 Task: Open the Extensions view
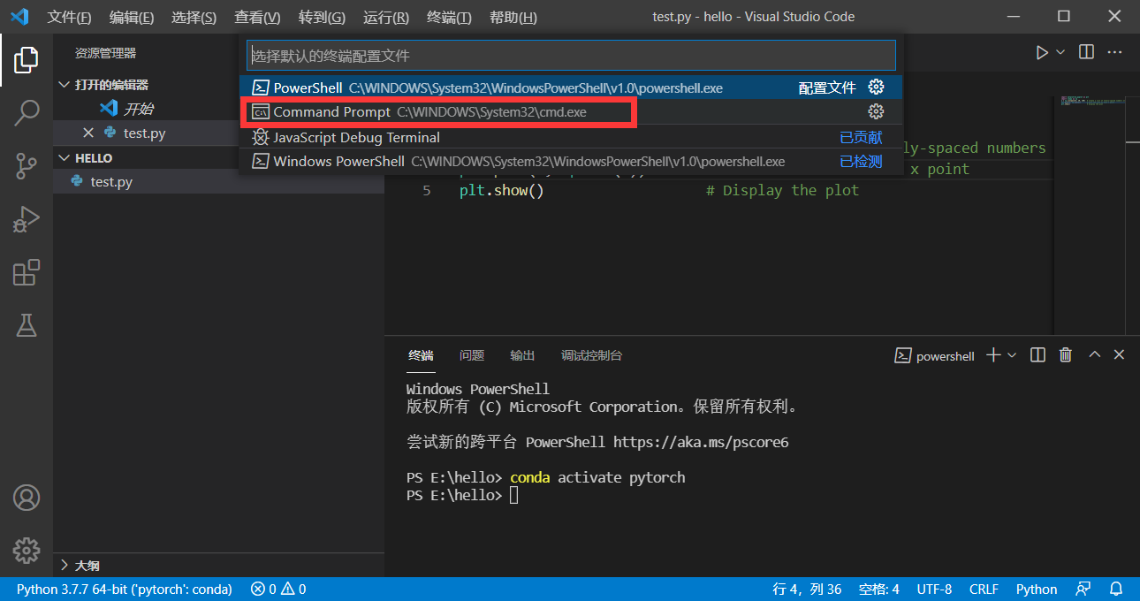[x=27, y=272]
